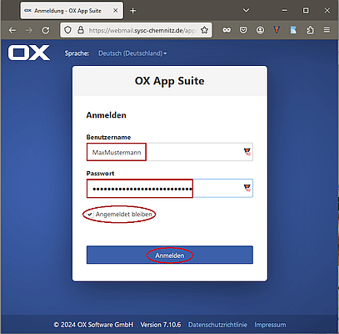Click the browser Forward arrow
Viewport: 339px width, 334px height.
[x=29, y=30]
